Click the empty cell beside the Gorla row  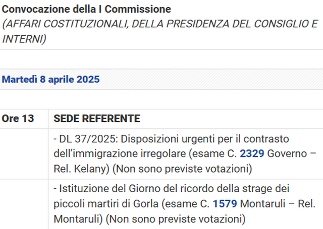pyautogui.click(x=24, y=204)
